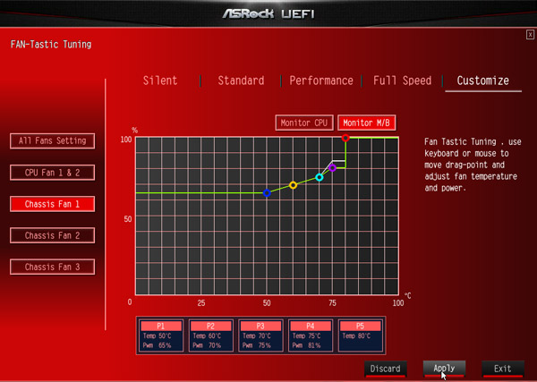This screenshot has height=382, width=537.
Task: Click the yellow P2 drag-point
Action: pos(293,185)
